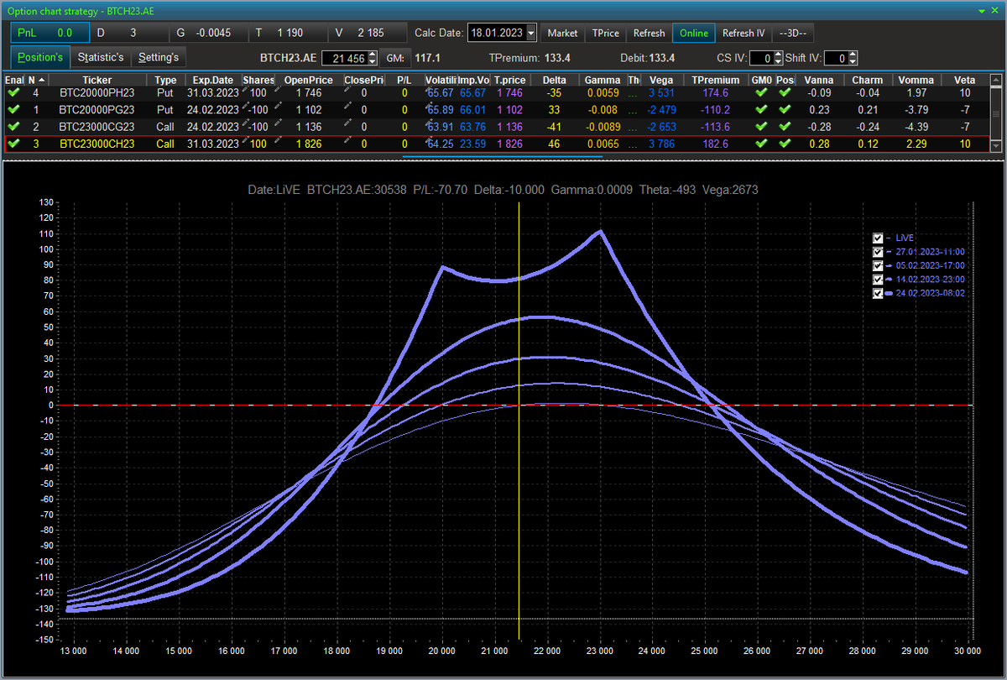Click the GM0 green check for BTC23000CG23
1007x680 pixels.
tap(761, 127)
